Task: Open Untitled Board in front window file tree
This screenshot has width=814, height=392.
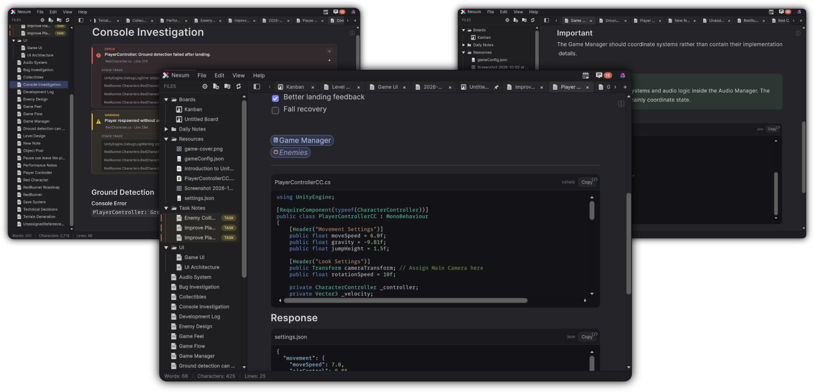Action: point(201,119)
